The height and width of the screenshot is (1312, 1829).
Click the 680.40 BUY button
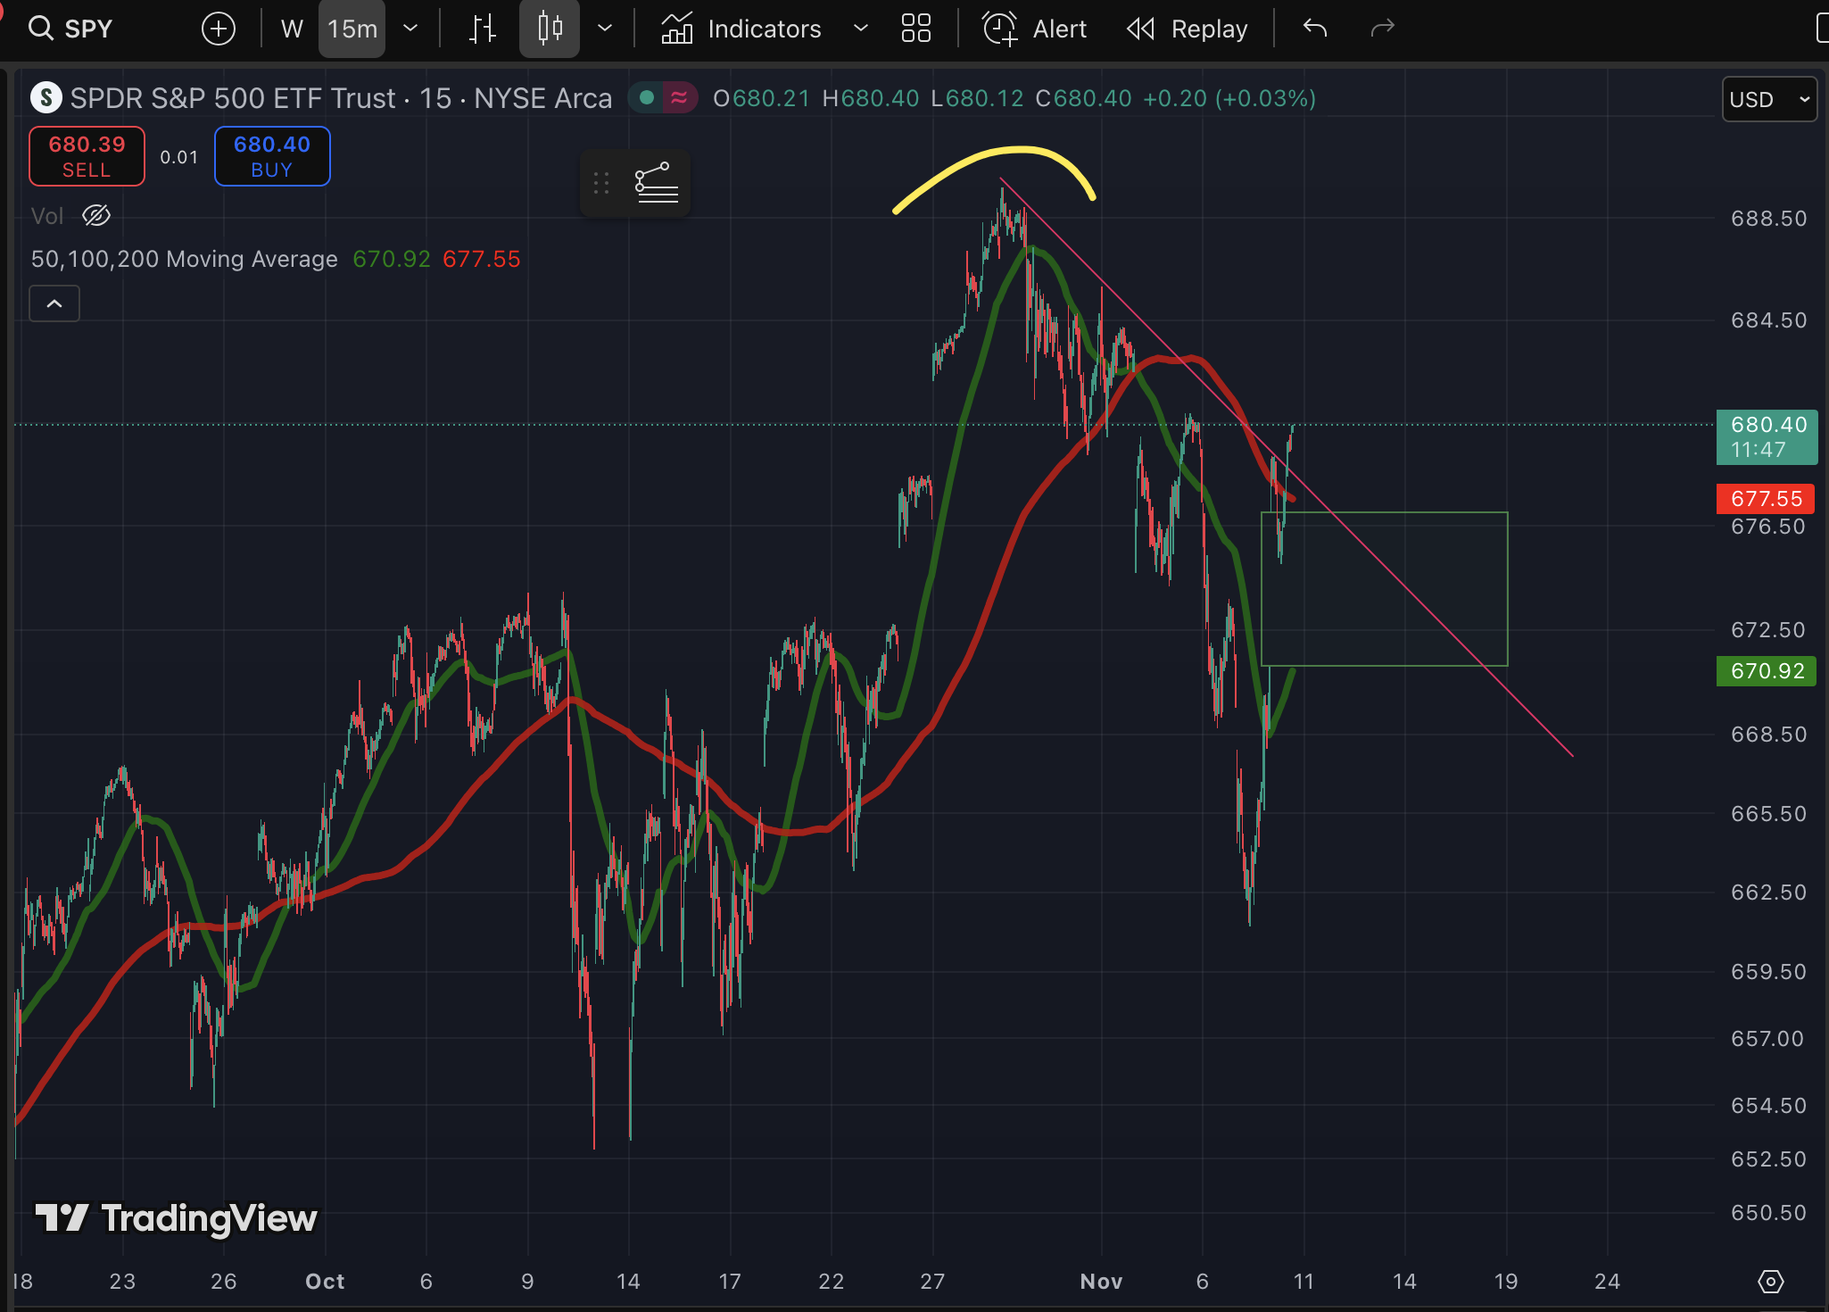(272, 156)
